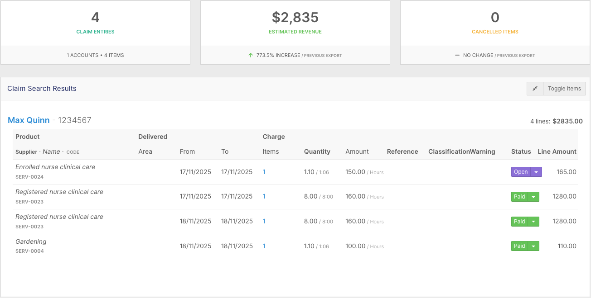Click the '100.00 / Hours' charge amount
The image size is (591, 298).
364,246
